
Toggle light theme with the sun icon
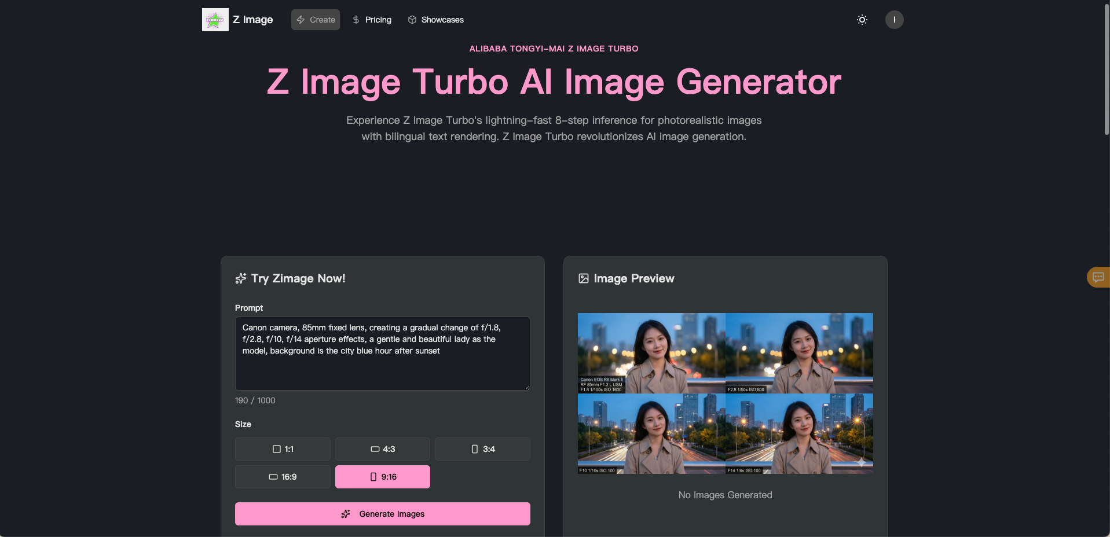(x=862, y=20)
